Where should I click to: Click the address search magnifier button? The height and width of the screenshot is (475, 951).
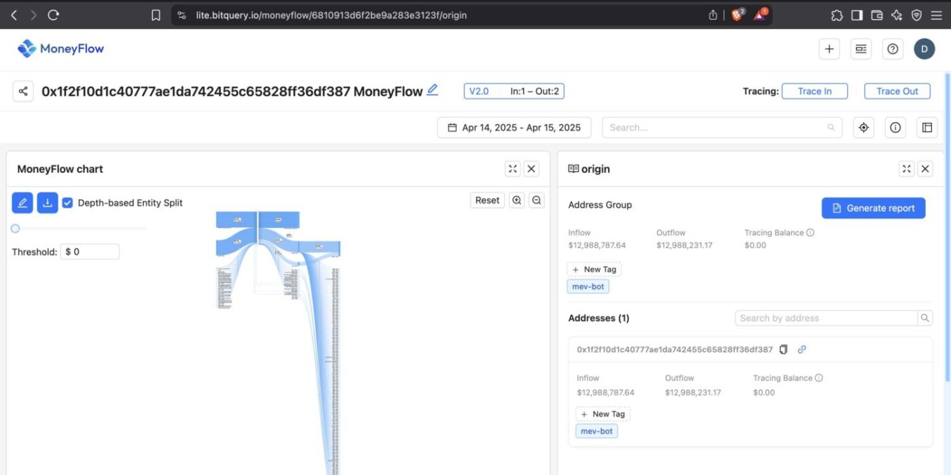925,318
